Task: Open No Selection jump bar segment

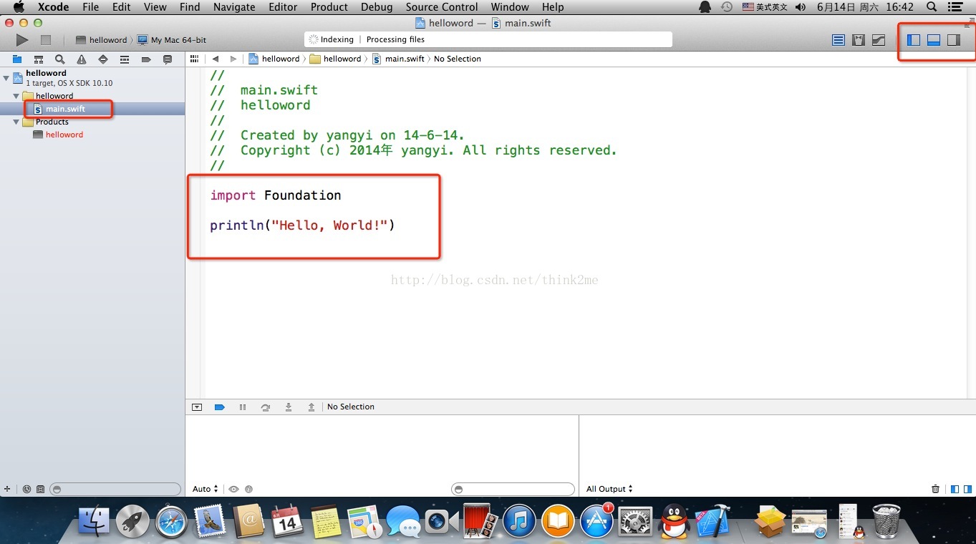Action: 458,59
